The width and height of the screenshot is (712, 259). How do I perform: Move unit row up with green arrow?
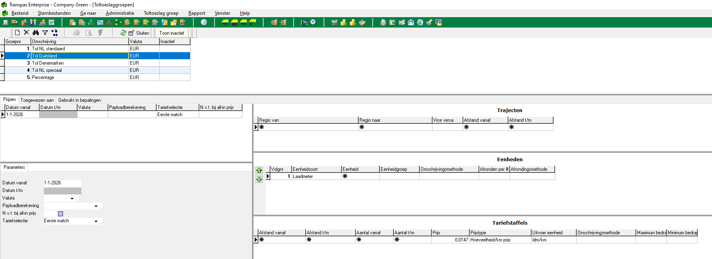(x=259, y=170)
